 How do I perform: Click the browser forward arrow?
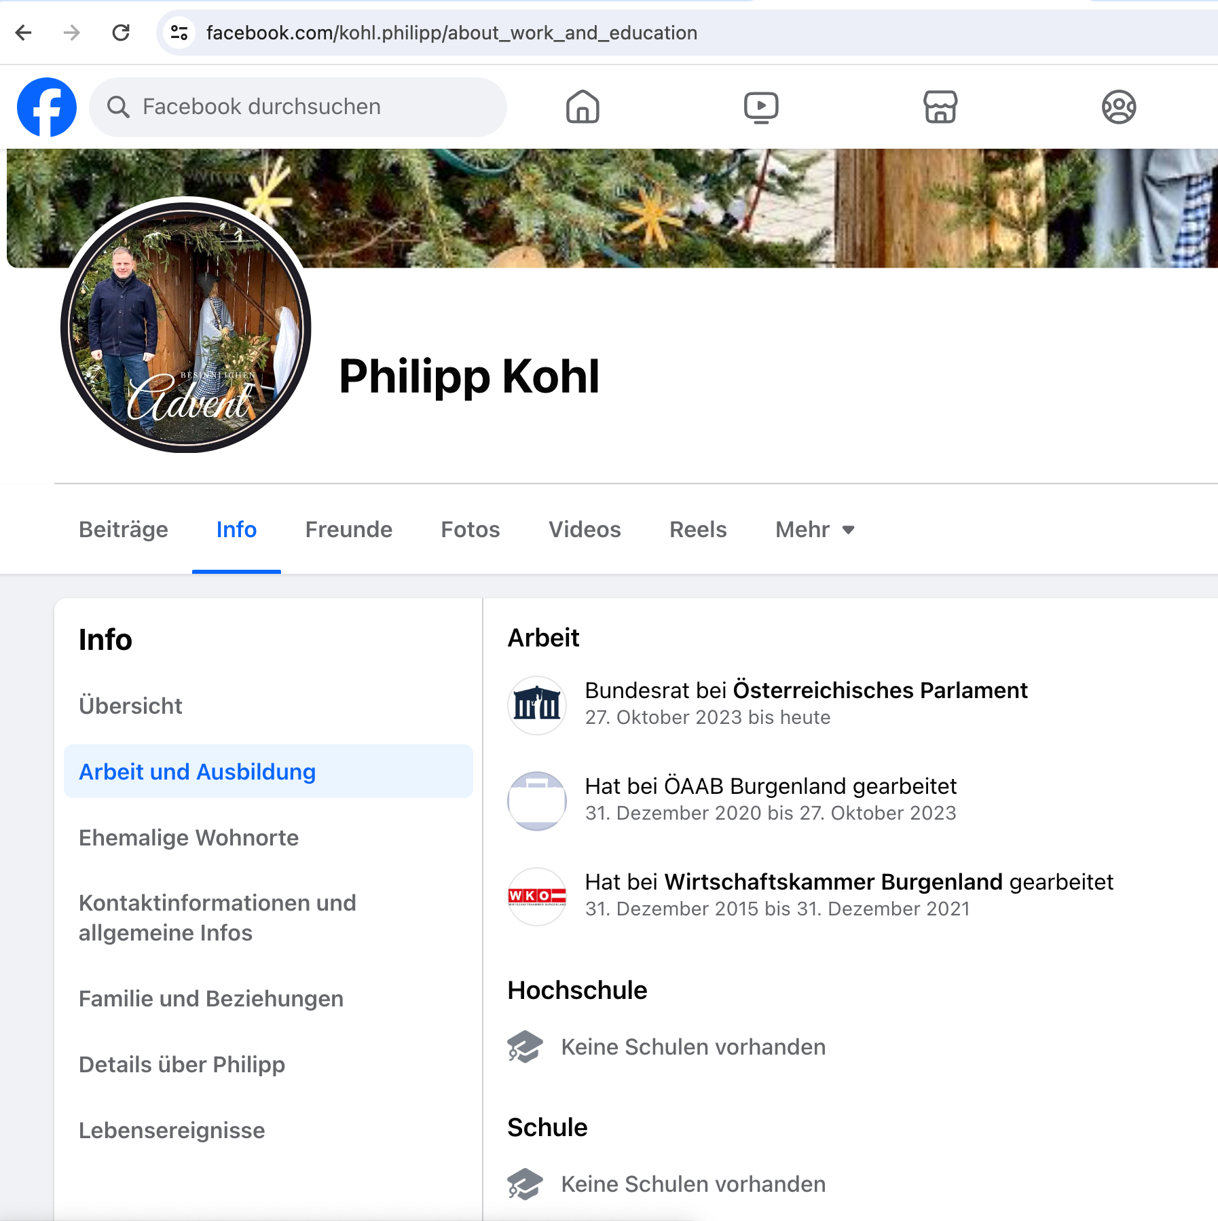(x=72, y=33)
